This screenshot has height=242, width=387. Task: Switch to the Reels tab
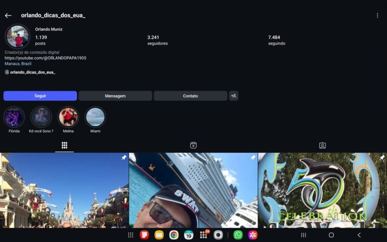(193, 145)
